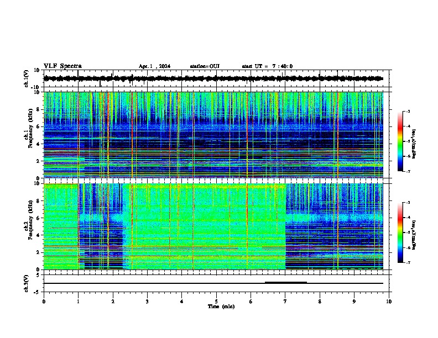Image resolution: width=438 pixels, height=338 pixels.
Task: Click the ch.1 colorbar log(PSD) label
Action: (x=414, y=144)
